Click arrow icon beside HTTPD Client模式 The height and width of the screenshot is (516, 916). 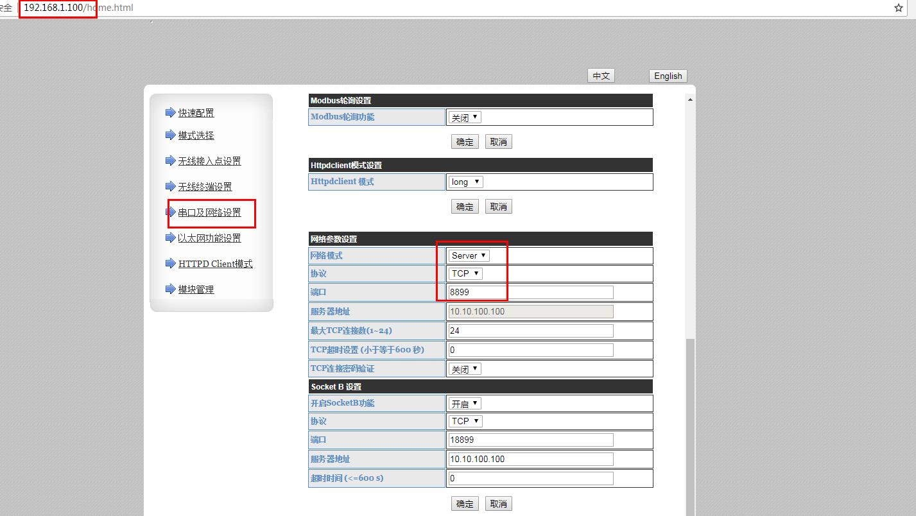170,263
